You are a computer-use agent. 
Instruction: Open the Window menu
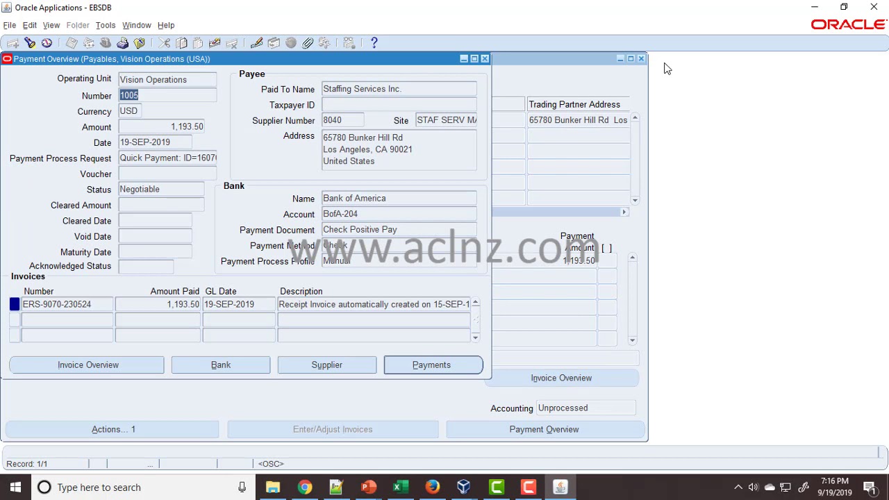coord(137,25)
